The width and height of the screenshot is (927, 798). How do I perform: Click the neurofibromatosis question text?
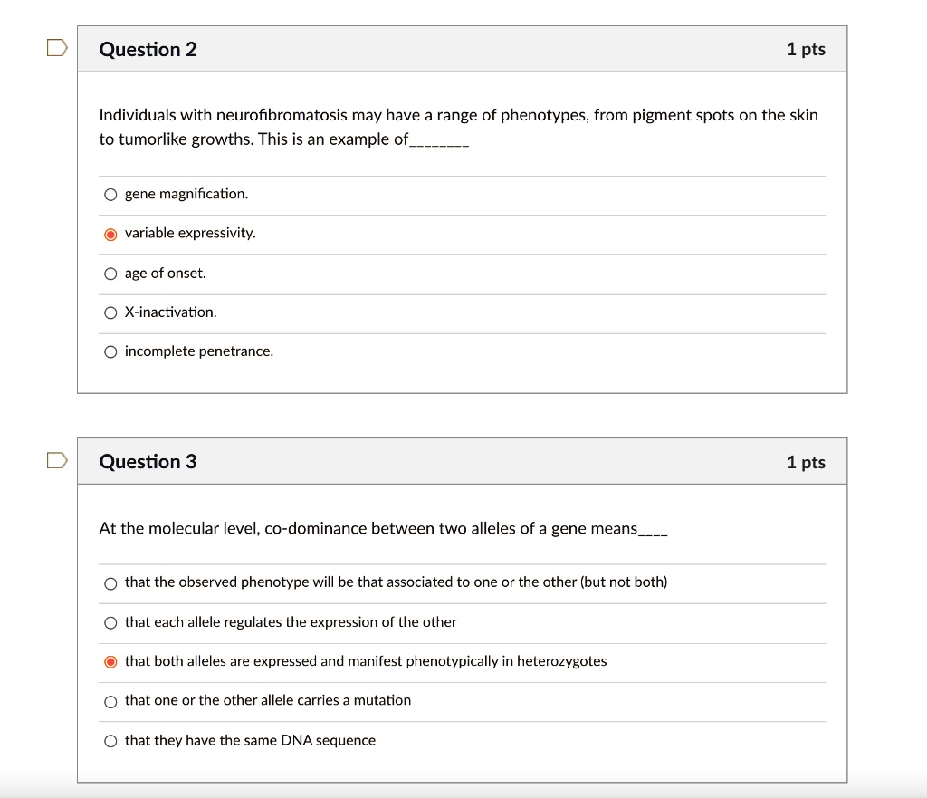point(457,127)
